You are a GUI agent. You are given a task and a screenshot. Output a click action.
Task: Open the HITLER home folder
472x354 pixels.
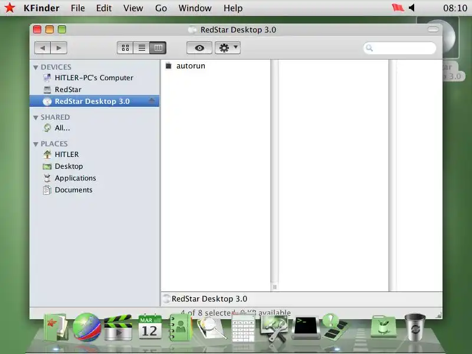(x=94, y=155)
